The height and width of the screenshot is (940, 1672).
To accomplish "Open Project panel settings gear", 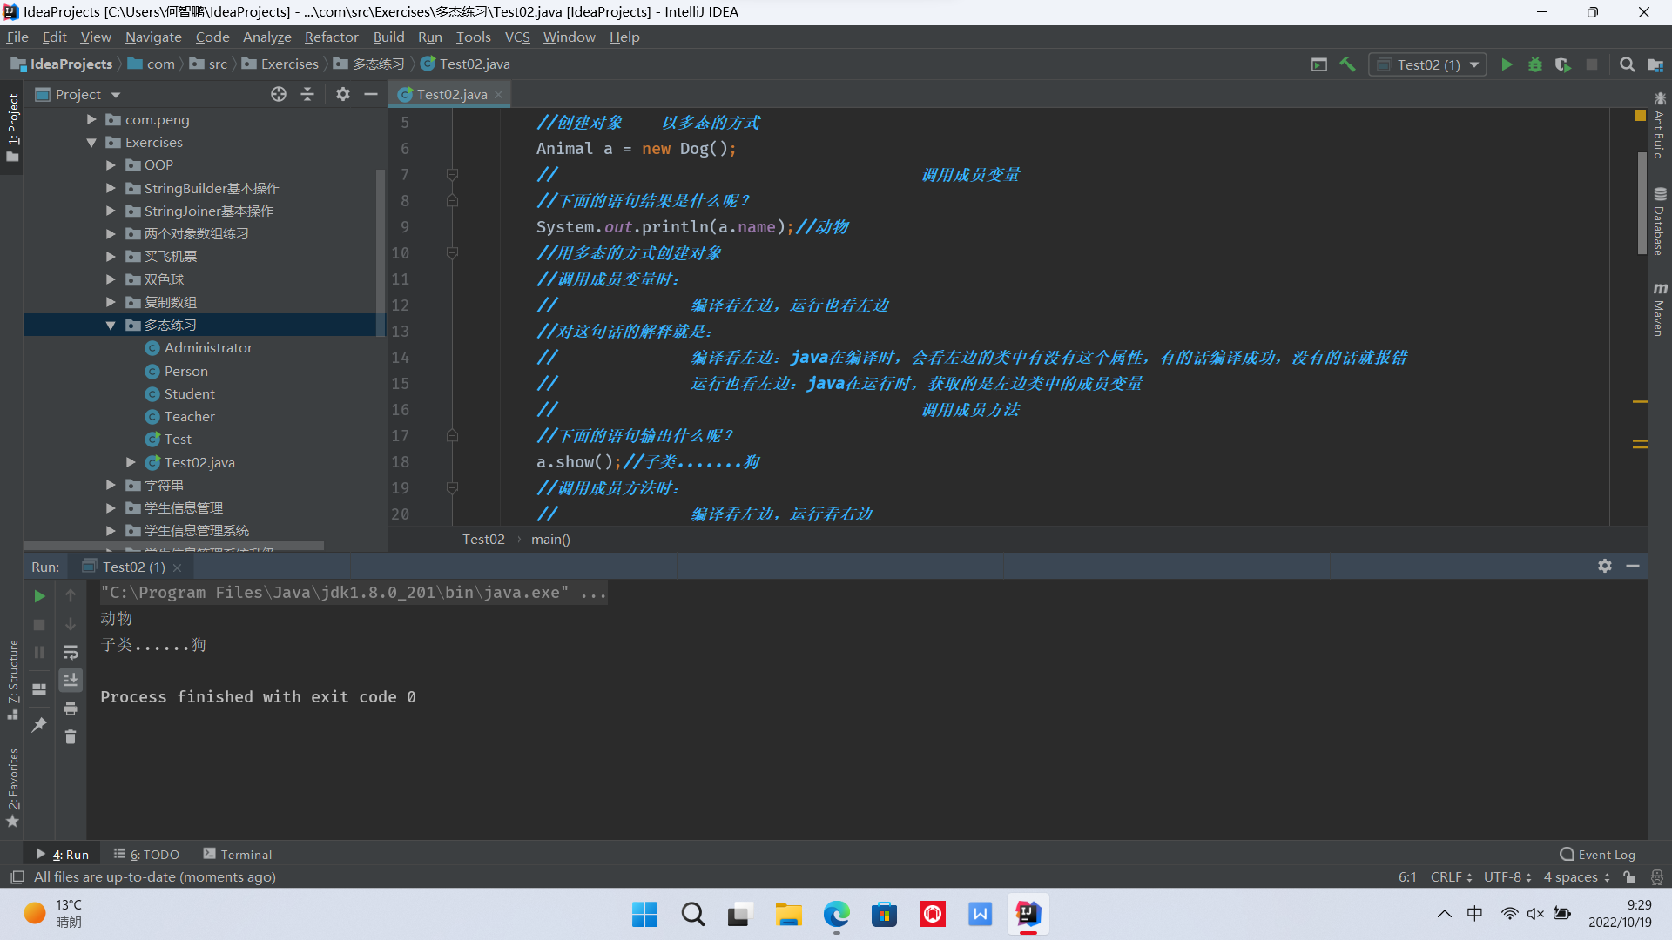I will tap(343, 94).
